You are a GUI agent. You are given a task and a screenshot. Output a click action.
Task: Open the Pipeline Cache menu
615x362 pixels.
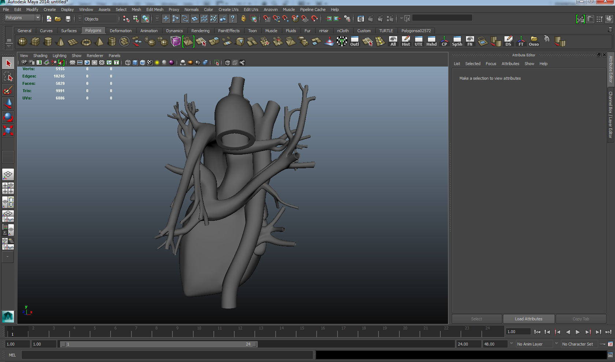tap(313, 10)
